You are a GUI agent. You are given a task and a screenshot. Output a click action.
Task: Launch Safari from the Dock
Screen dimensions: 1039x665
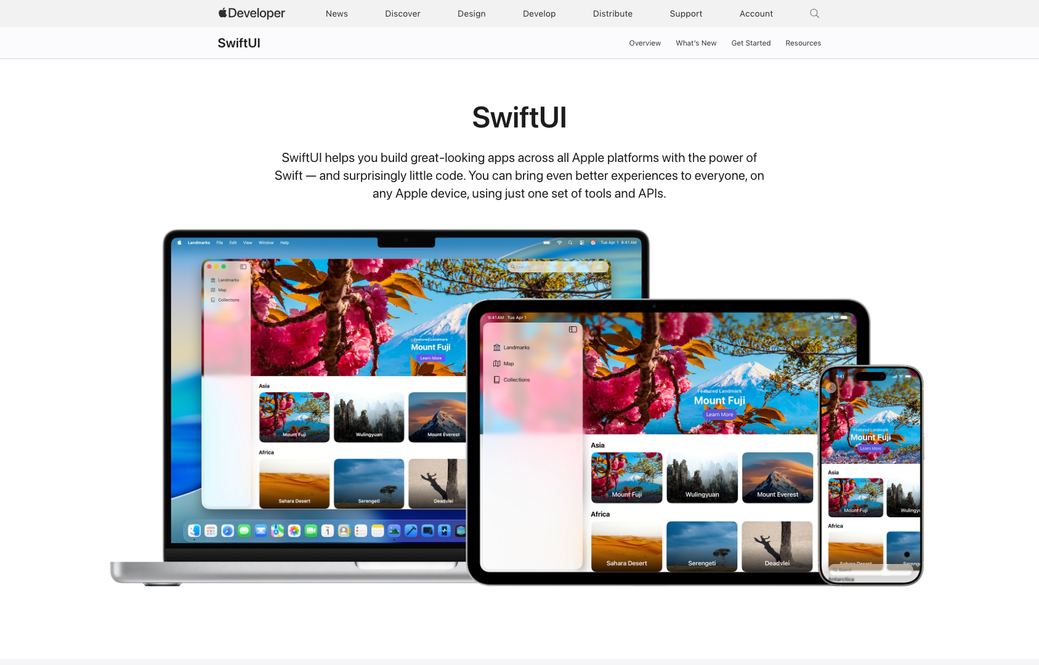click(227, 530)
